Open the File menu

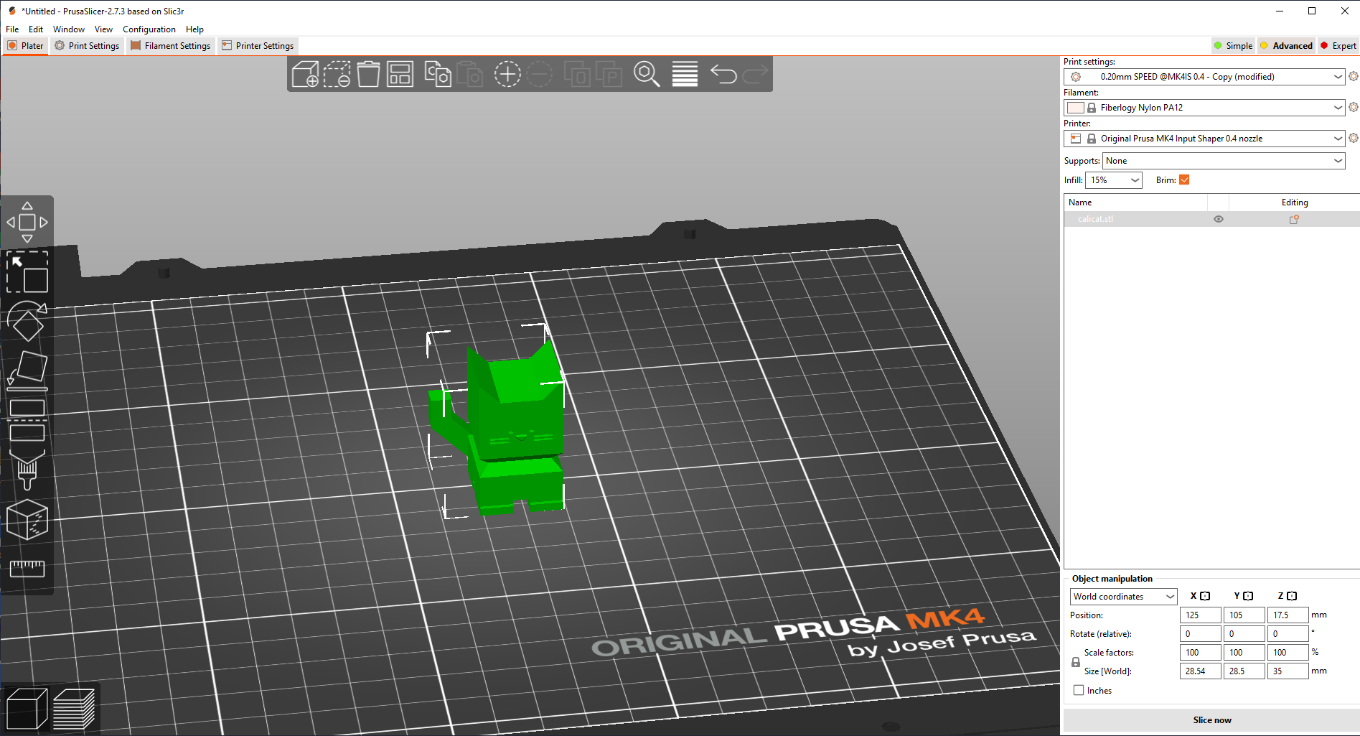[12, 29]
